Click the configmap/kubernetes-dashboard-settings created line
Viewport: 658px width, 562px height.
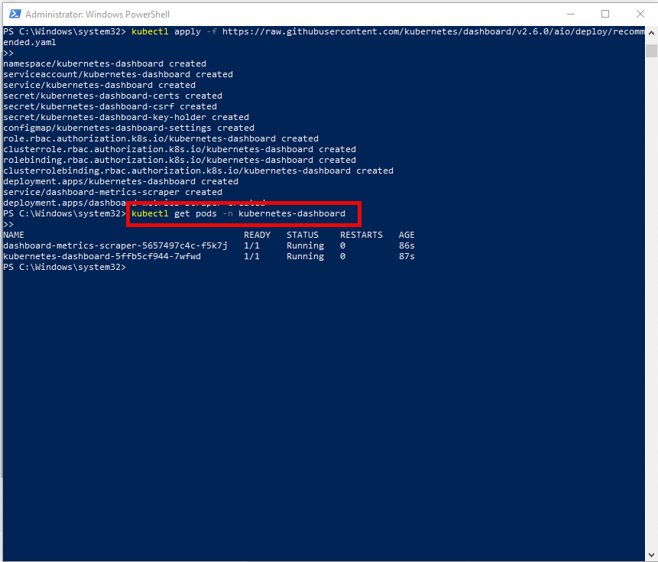tap(128, 128)
